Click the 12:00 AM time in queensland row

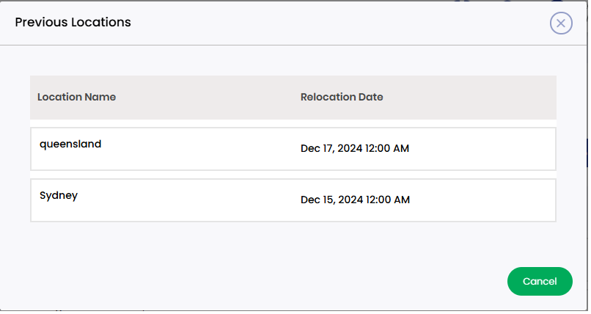[388, 149]
